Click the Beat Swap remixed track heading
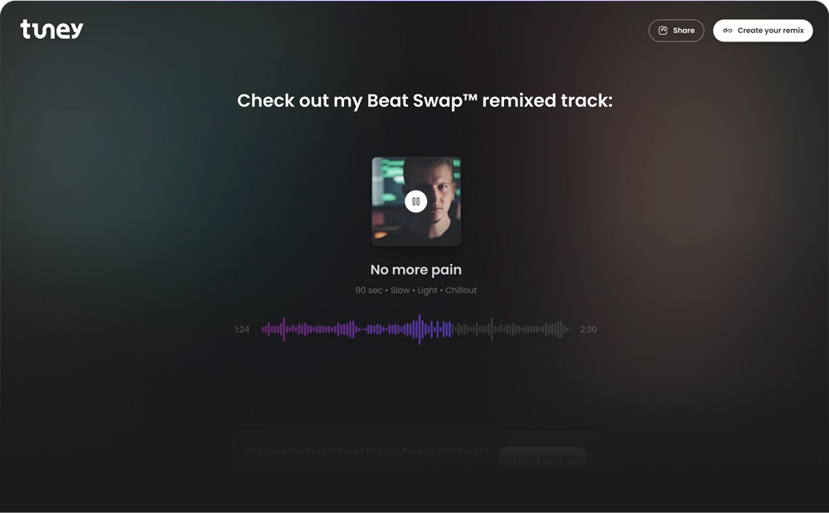The width and height of the screenshot is (829, 513). [424, 100]
